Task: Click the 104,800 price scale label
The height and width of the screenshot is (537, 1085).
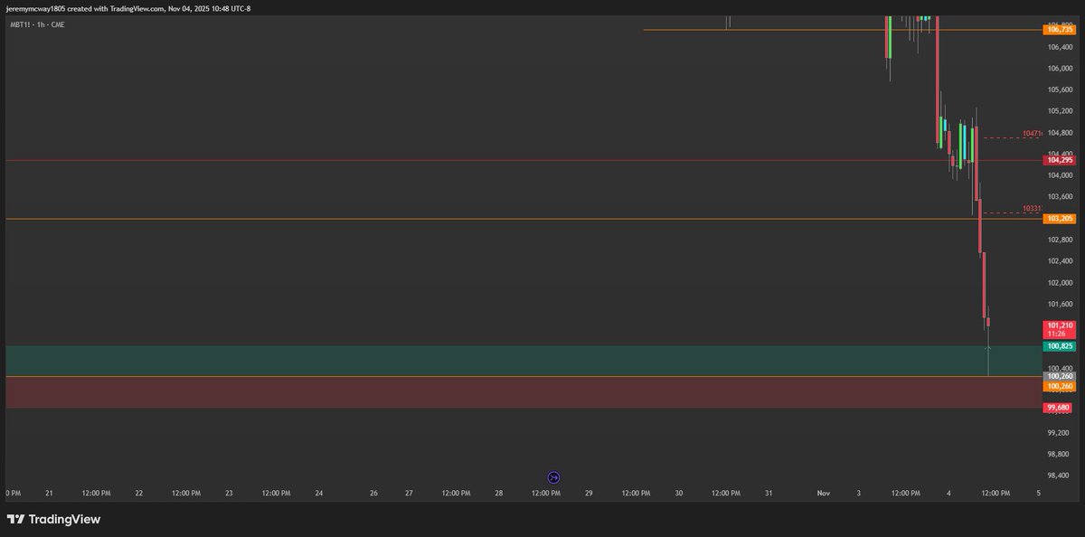Action: 1059,133
